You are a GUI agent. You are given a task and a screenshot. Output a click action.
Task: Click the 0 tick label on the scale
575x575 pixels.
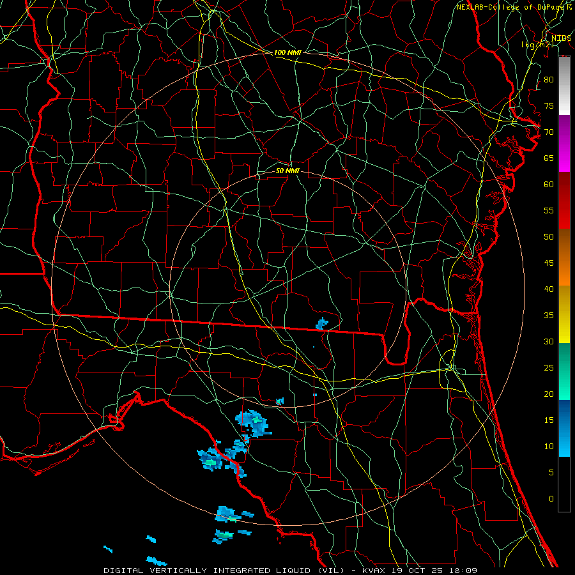tap(551, 499)
